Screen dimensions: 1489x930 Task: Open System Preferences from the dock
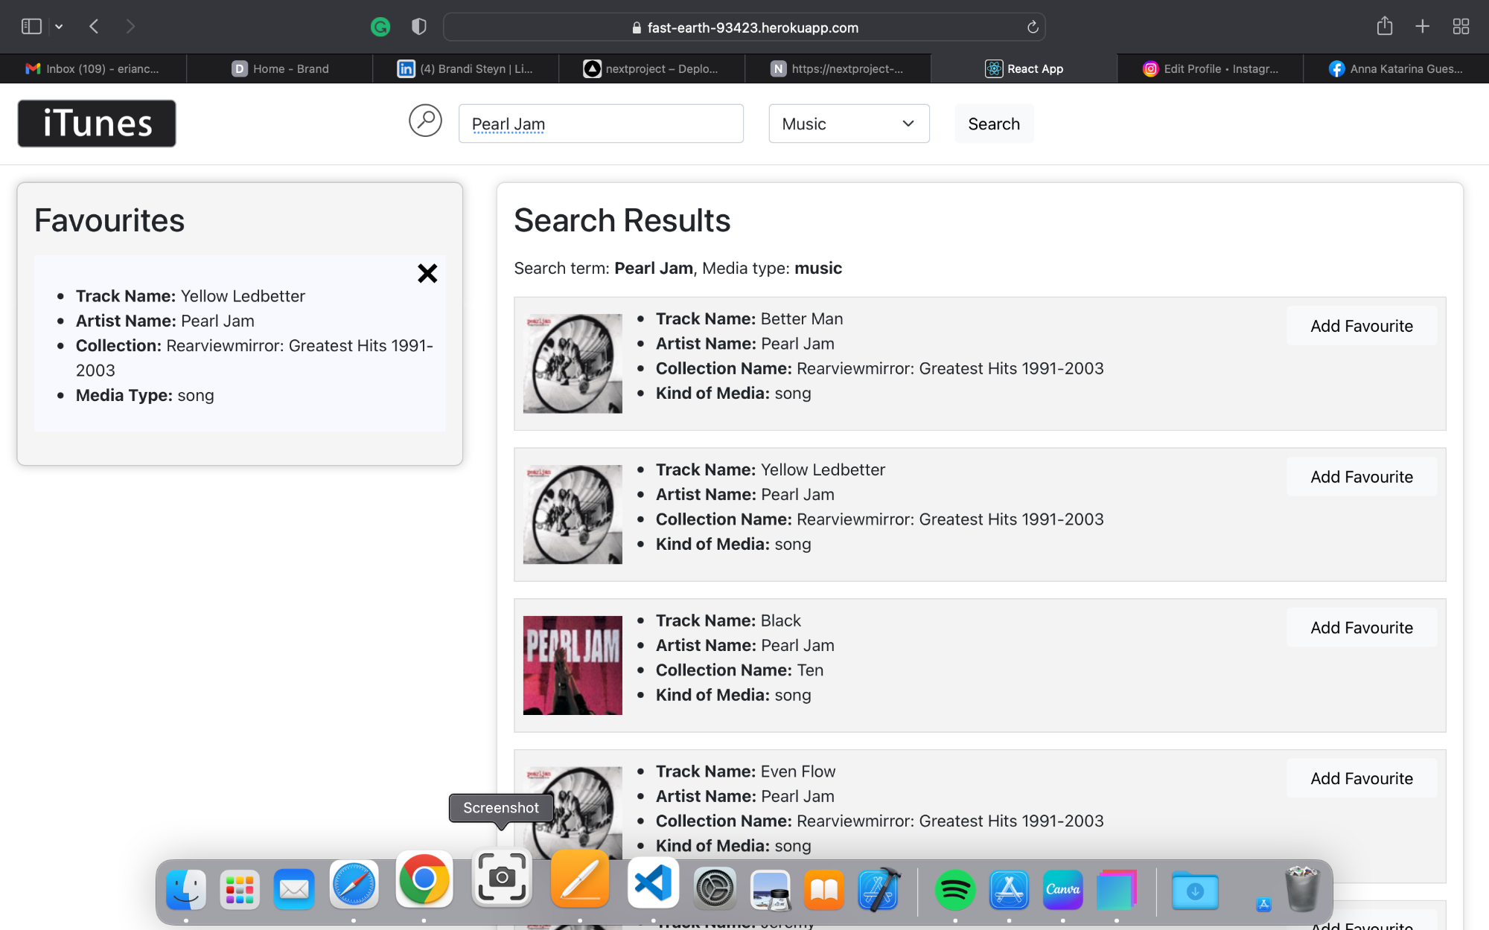point(715,888)
